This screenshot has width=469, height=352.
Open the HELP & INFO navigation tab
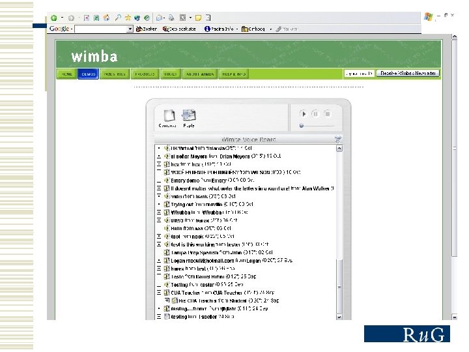tap(234, 74)
